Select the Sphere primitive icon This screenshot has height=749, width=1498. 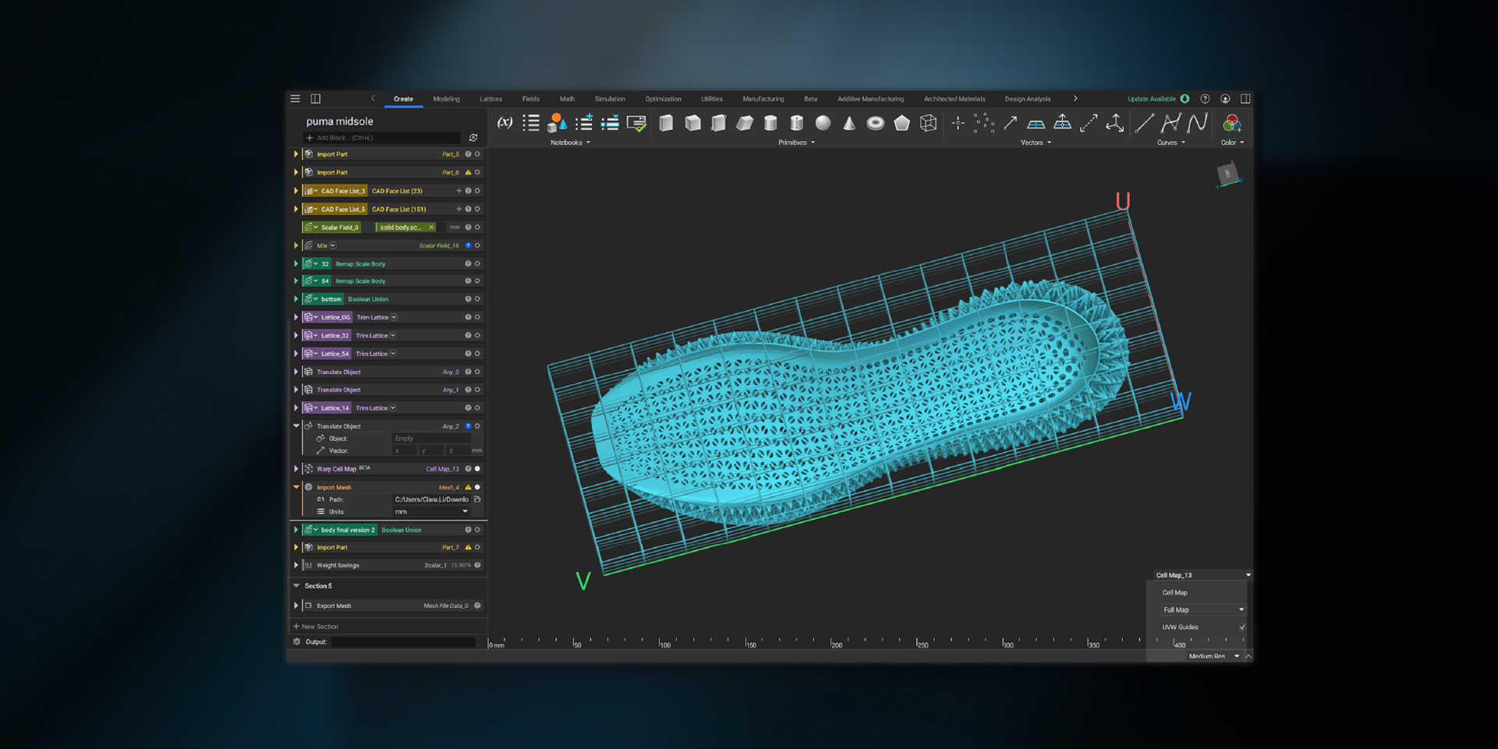click(x=823, y=123)
